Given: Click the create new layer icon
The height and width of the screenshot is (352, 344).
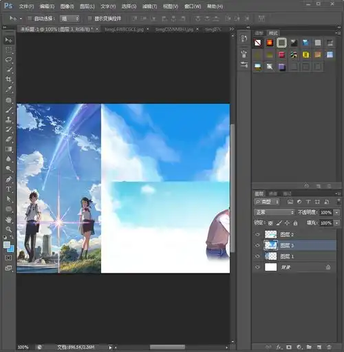Looking at the screenshot, I should coord(319,347).
